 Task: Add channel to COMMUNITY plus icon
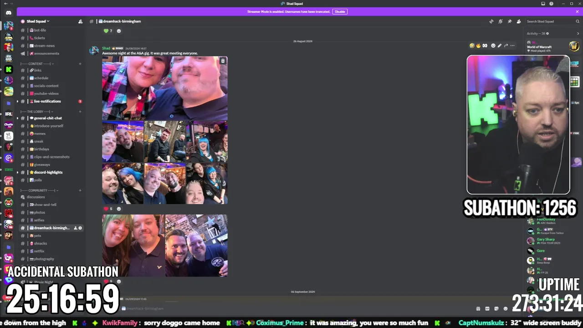click(x=80, y=190)
